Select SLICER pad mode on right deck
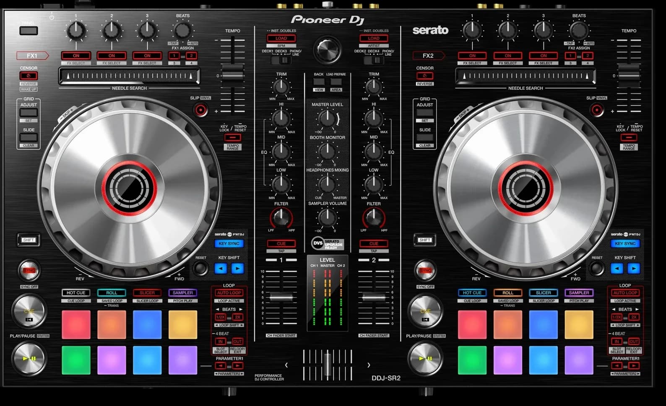 pyautogui.click(x=544, y=293)
